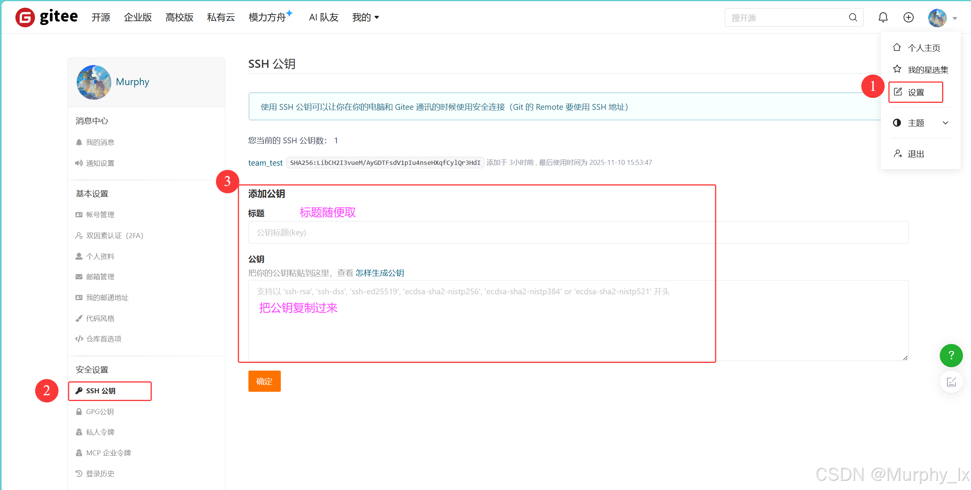Expand the 主题 theme chevron

pyautogui.click(x=946, y=123)
